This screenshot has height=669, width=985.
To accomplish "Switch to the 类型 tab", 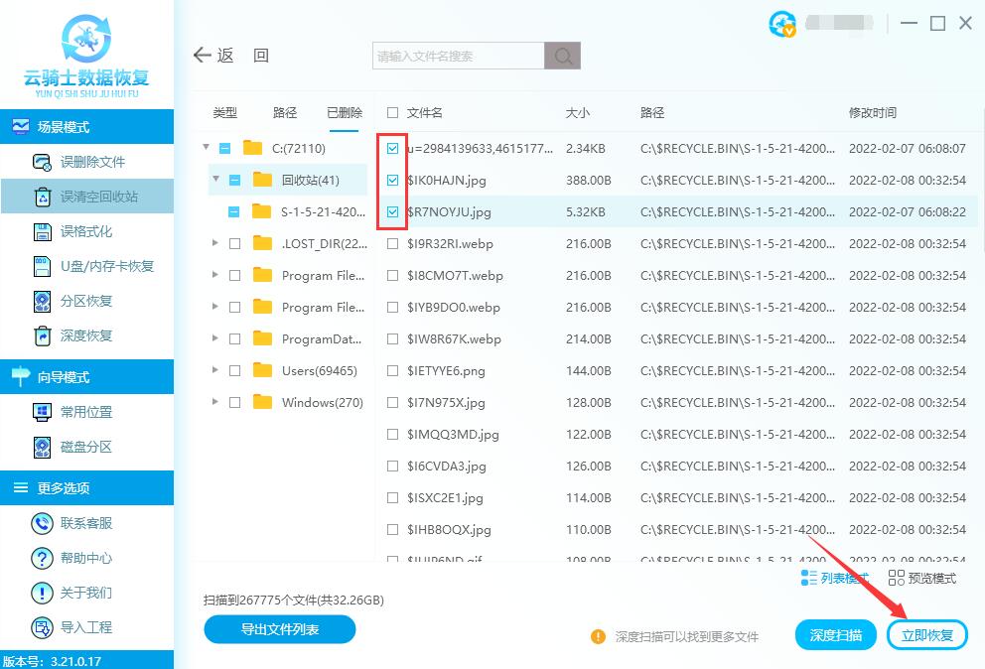I will [x=224, y=112].
